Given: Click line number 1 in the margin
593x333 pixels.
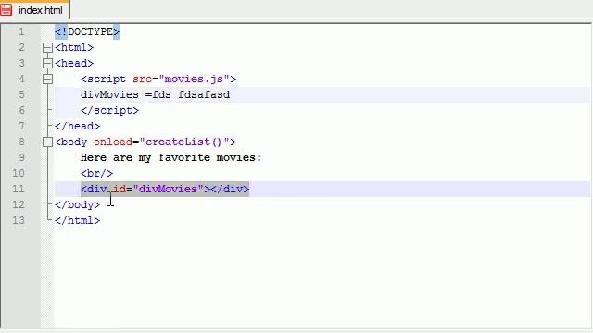Looking at the screenshot, I should click(21, 31).
